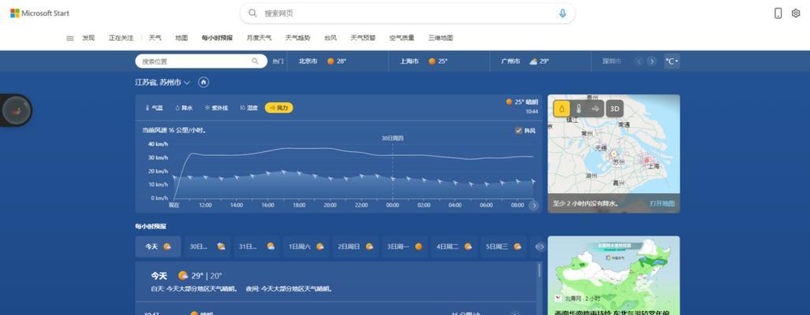Image resolution: width=810 pixels, height=315 pixels.
Task: Click the Microsoft Start logo
Action: tap(39, 13)
